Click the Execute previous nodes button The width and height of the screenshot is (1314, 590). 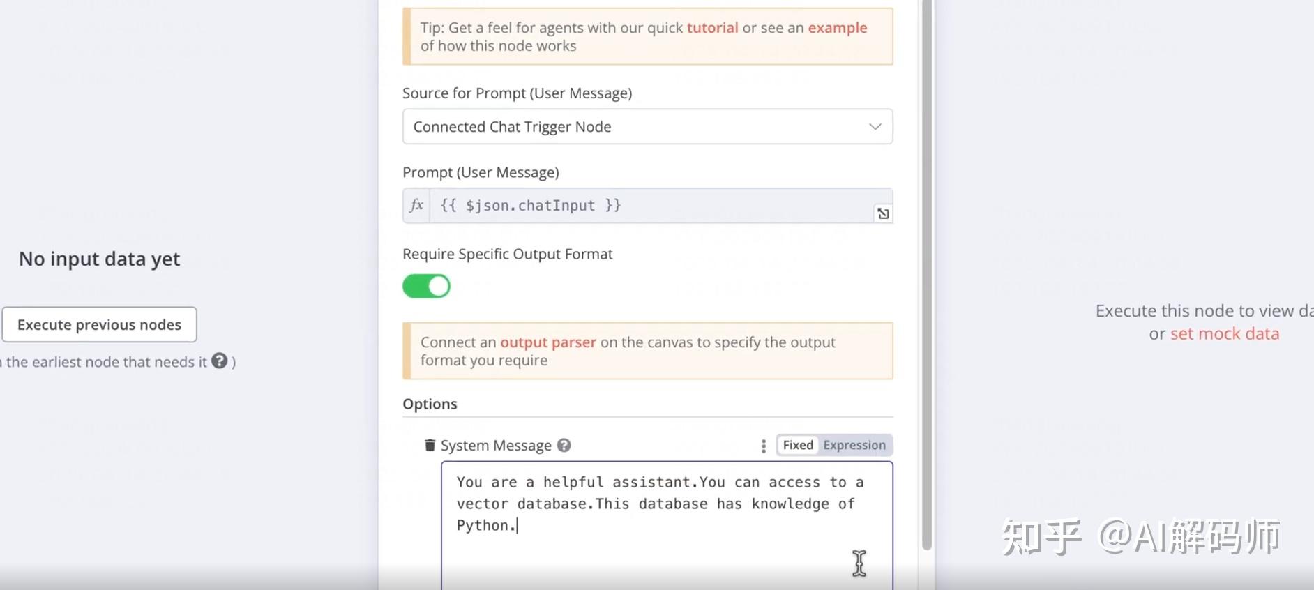[99, 325]
